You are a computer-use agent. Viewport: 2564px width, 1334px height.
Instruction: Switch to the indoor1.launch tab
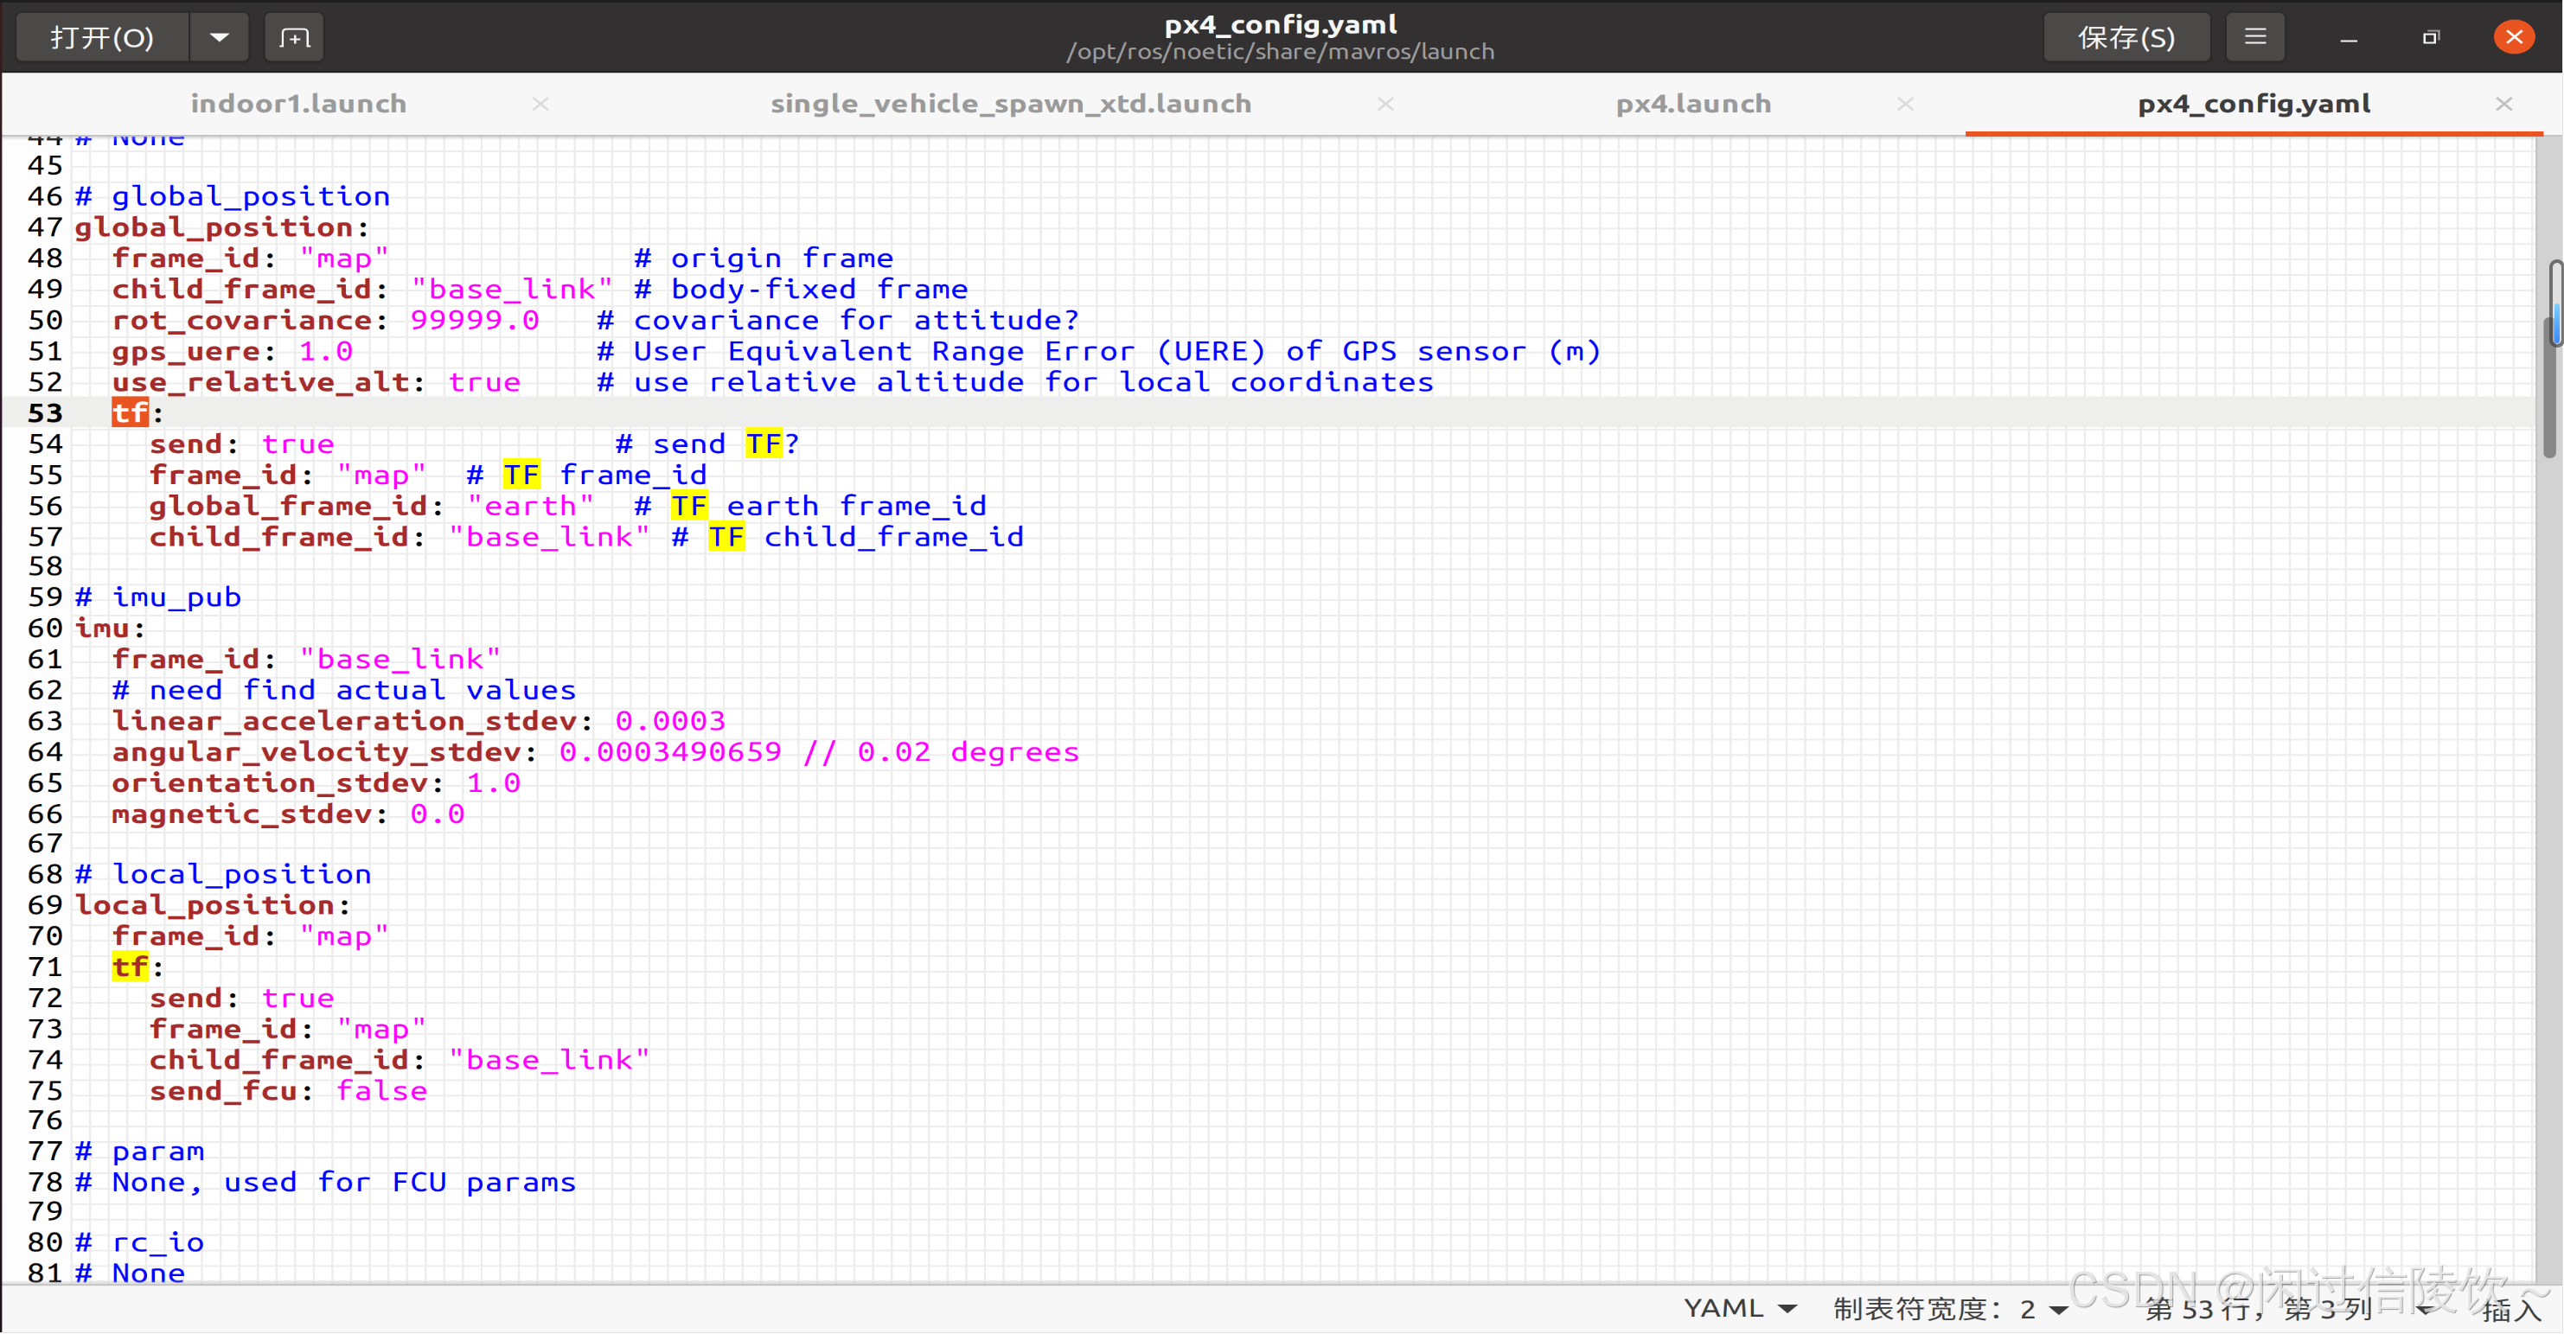pyautogui.click(x=297, y=104)
